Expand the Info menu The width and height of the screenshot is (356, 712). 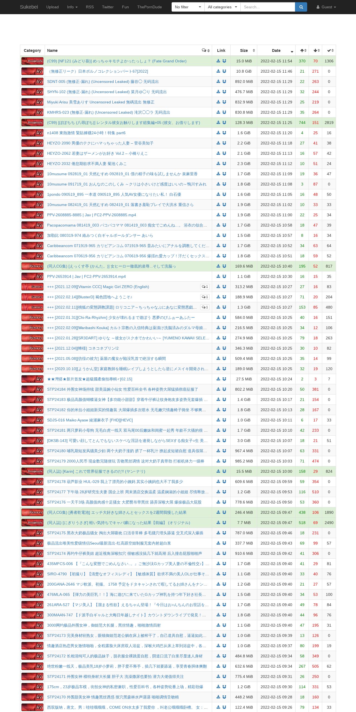click(72, 7)
